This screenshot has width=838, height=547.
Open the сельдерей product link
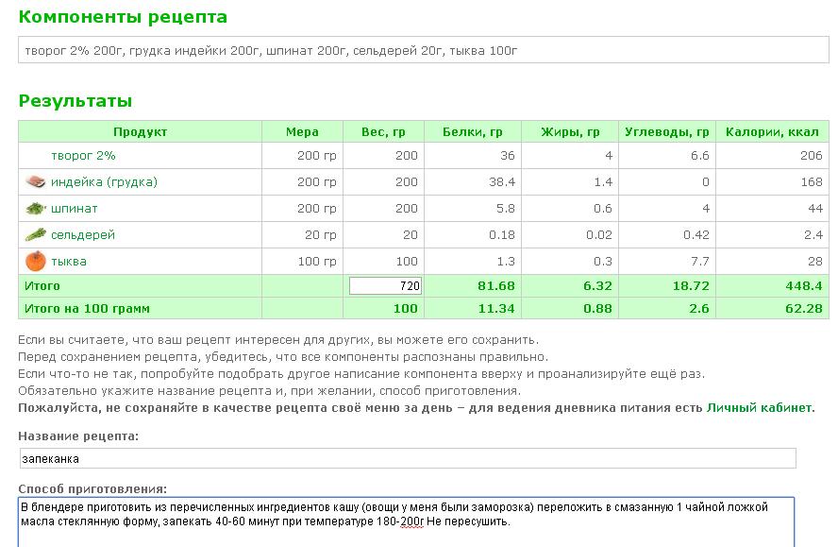pos(83,234)
